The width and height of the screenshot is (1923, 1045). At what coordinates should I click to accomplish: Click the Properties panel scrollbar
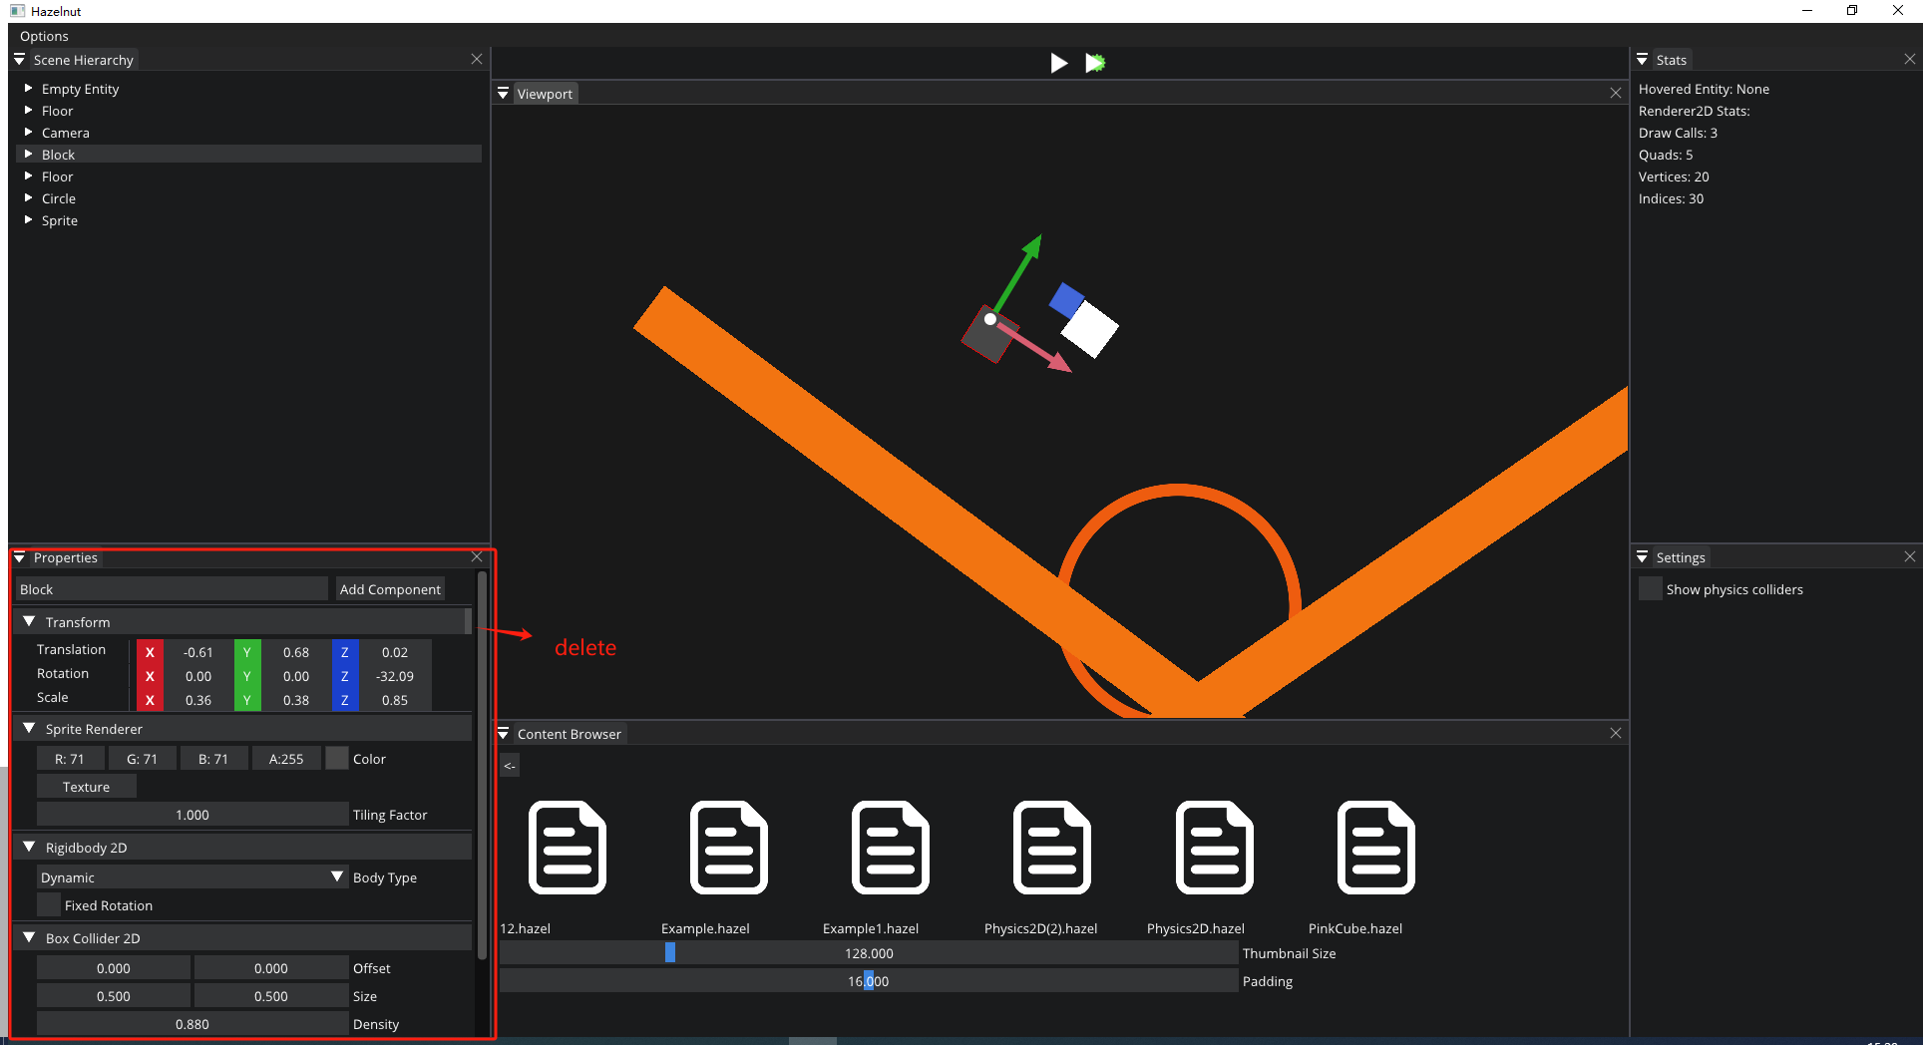point(483,766)
